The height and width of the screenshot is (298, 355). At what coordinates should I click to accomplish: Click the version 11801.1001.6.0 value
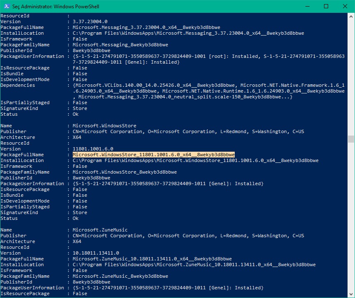[x=93, y=149]
